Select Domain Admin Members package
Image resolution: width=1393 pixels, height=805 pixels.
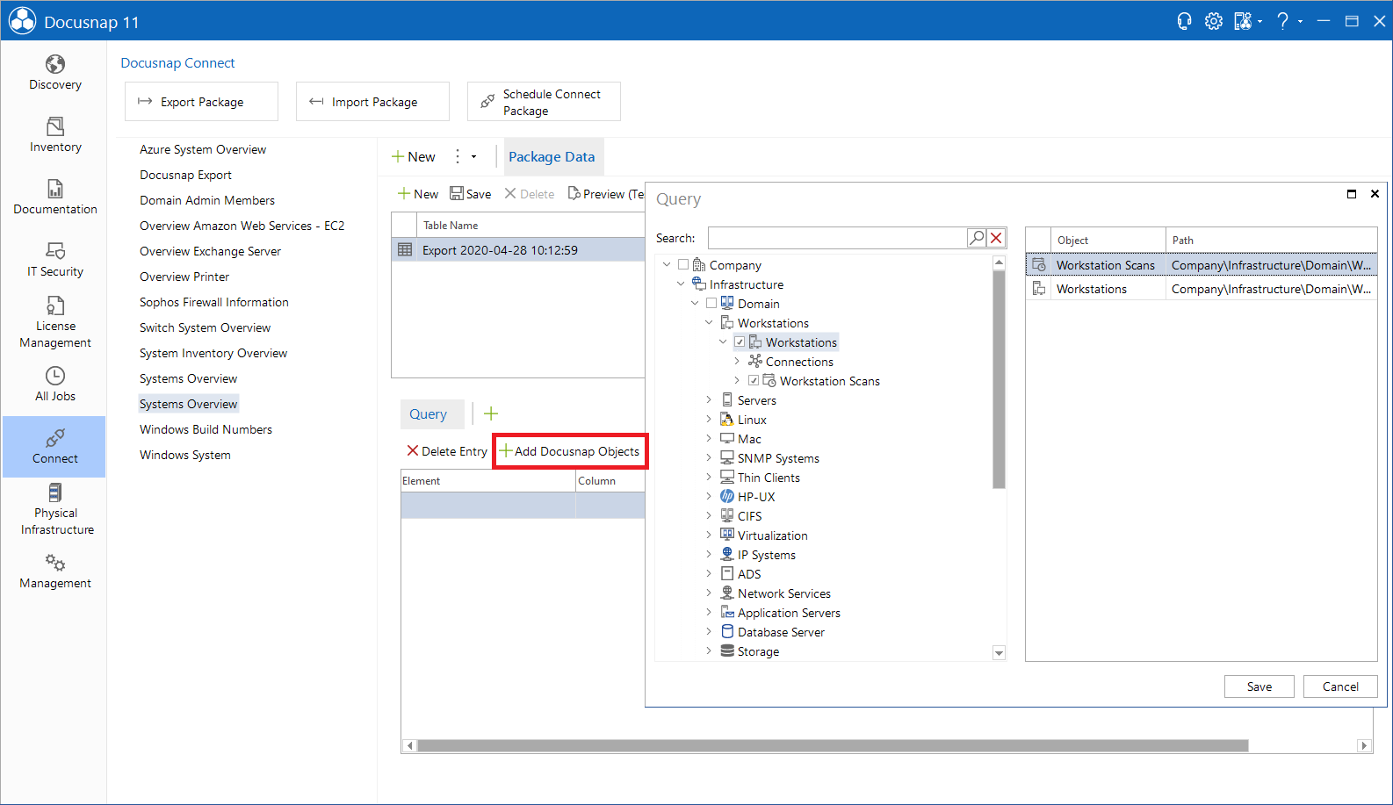(x=207, y=200)
